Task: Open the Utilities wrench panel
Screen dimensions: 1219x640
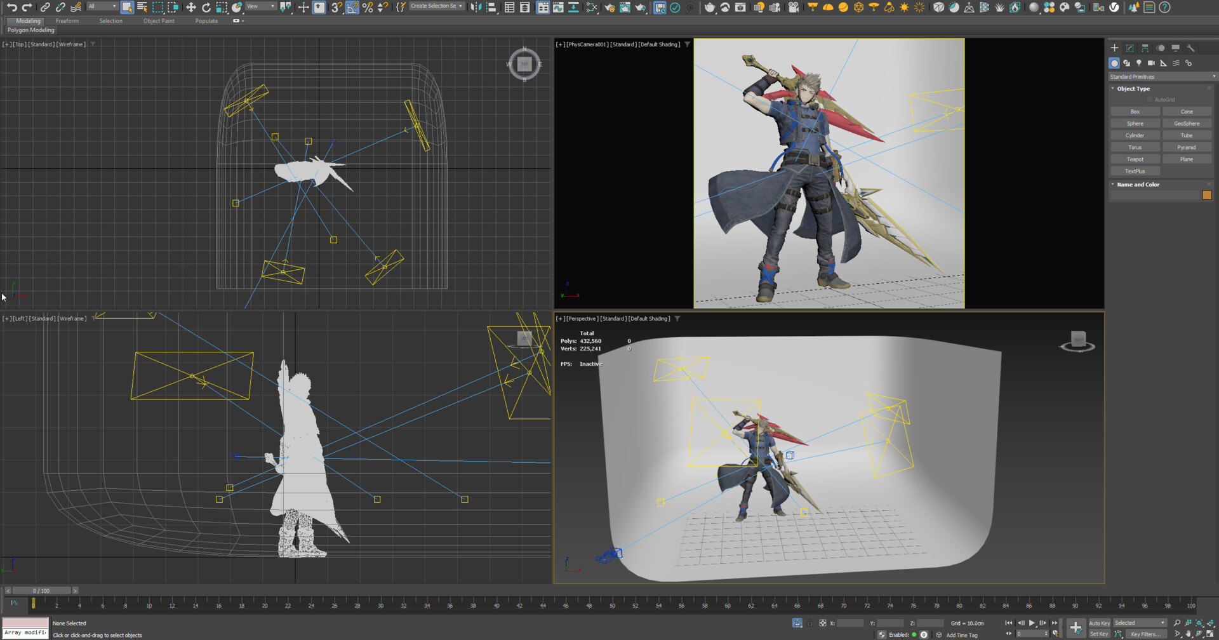Action: pos(1190,48)
